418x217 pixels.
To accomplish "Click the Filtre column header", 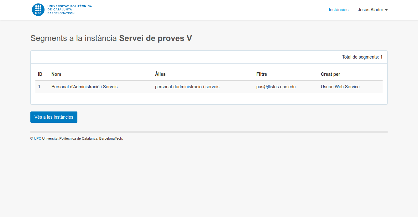I will [262, 74].
